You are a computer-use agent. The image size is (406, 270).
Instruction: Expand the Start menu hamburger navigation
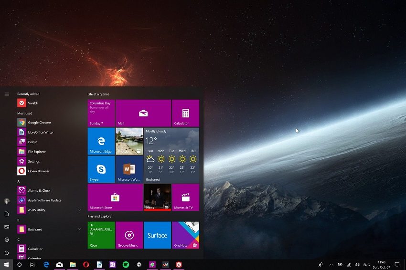pos(7,94)
